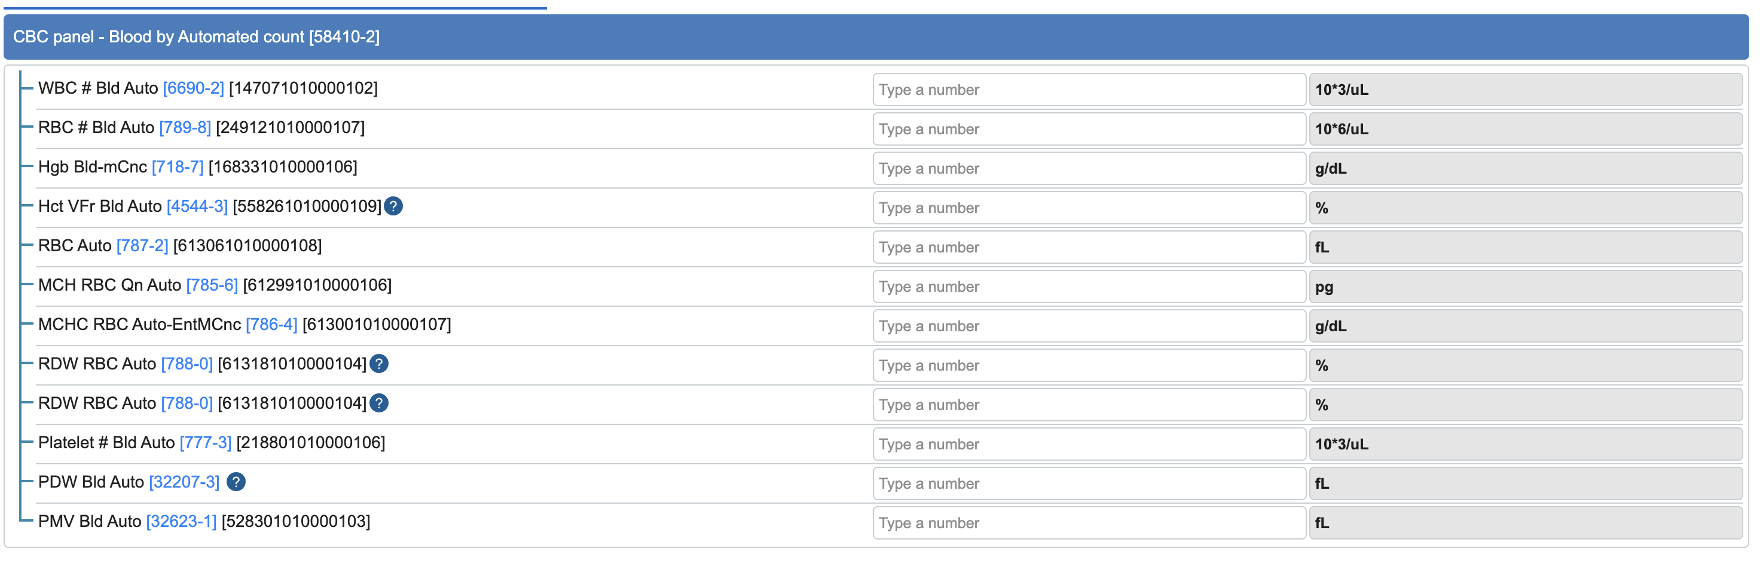Viewport: 1760px width, 561px height.
Task: Focus the WBC # Bld Auto number field
Action: [x=1089, y=90]
